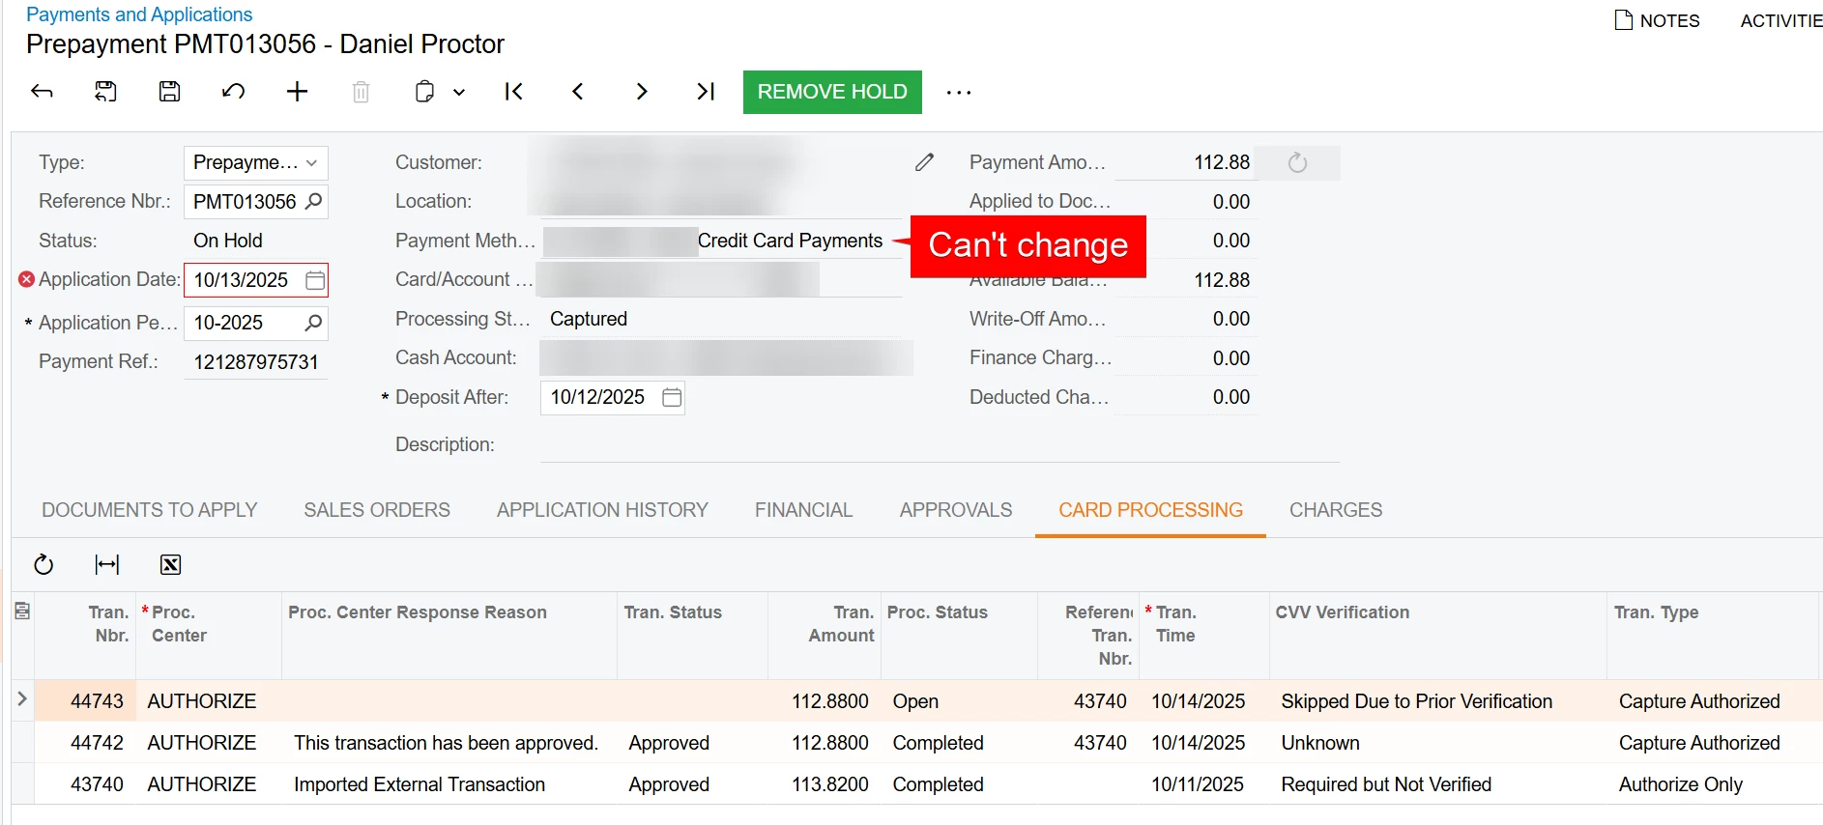Click the Fit to Screen columns icon
1823x825 pixels.
click(x=107, y=564)
